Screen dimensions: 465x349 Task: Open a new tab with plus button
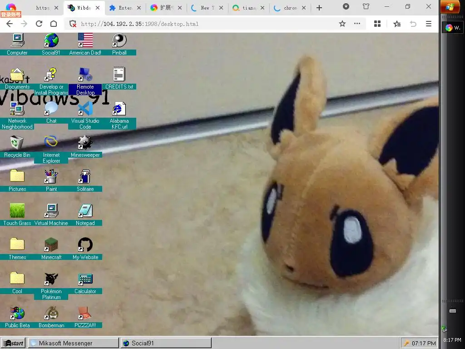point(319,8)
